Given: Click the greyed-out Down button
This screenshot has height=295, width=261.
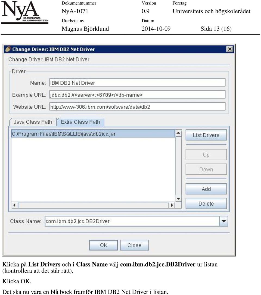Looking at the screenshot, I should pos(206,169).
